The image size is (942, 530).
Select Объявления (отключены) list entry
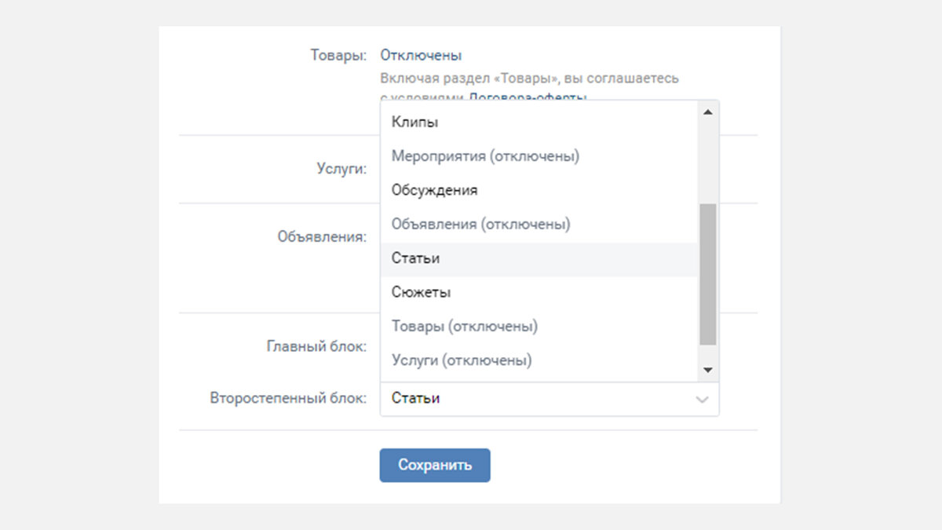480,224
